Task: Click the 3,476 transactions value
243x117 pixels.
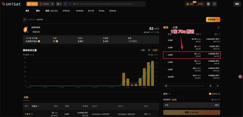Action: [106, 41]
